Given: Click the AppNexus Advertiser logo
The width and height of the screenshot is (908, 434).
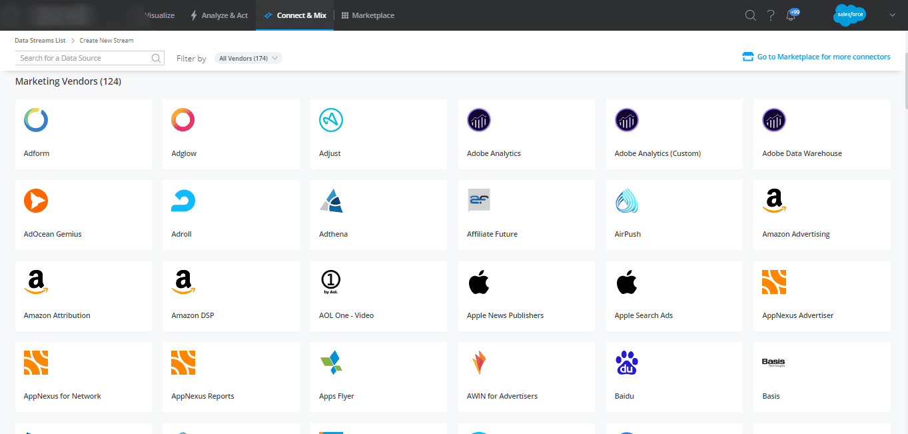Looking at the screenshot, I should click(774, 282).
